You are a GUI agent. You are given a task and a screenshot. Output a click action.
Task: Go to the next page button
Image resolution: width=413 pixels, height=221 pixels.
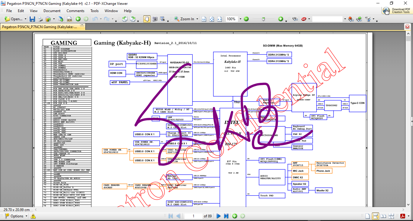coord(219,216)
